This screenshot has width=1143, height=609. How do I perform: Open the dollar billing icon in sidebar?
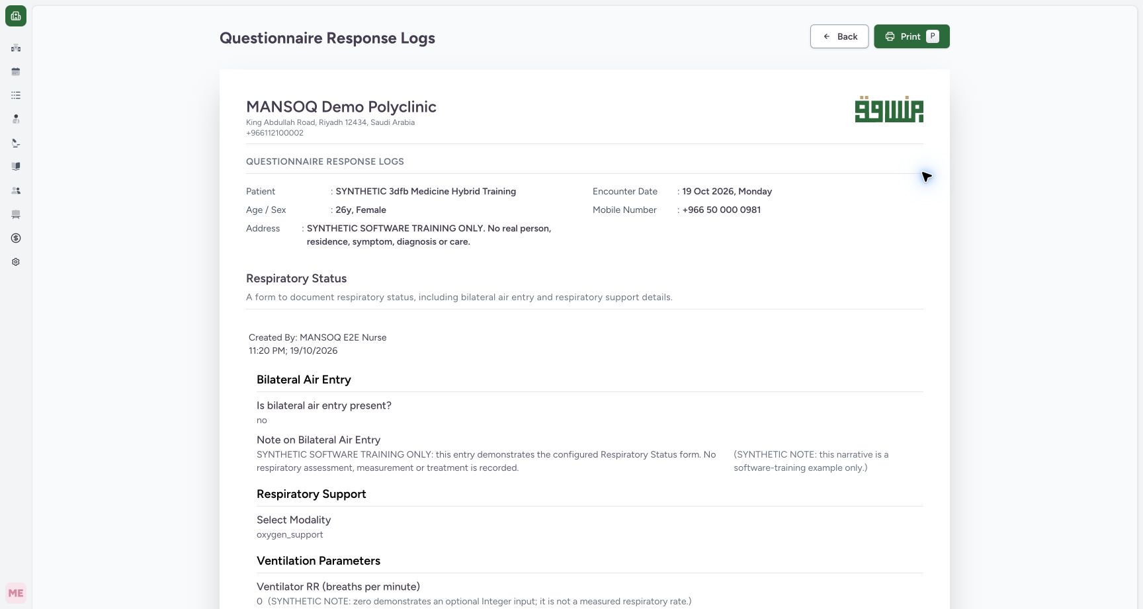point(16,238)
